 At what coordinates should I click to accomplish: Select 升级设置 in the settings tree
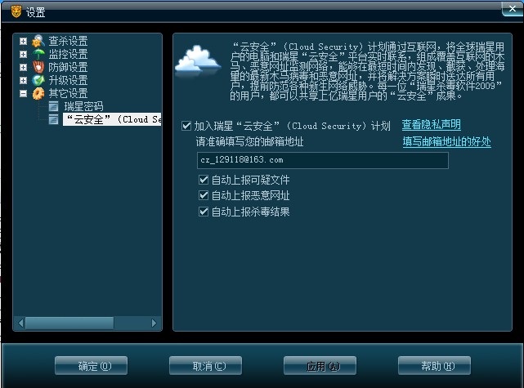(x=68, y=81)
